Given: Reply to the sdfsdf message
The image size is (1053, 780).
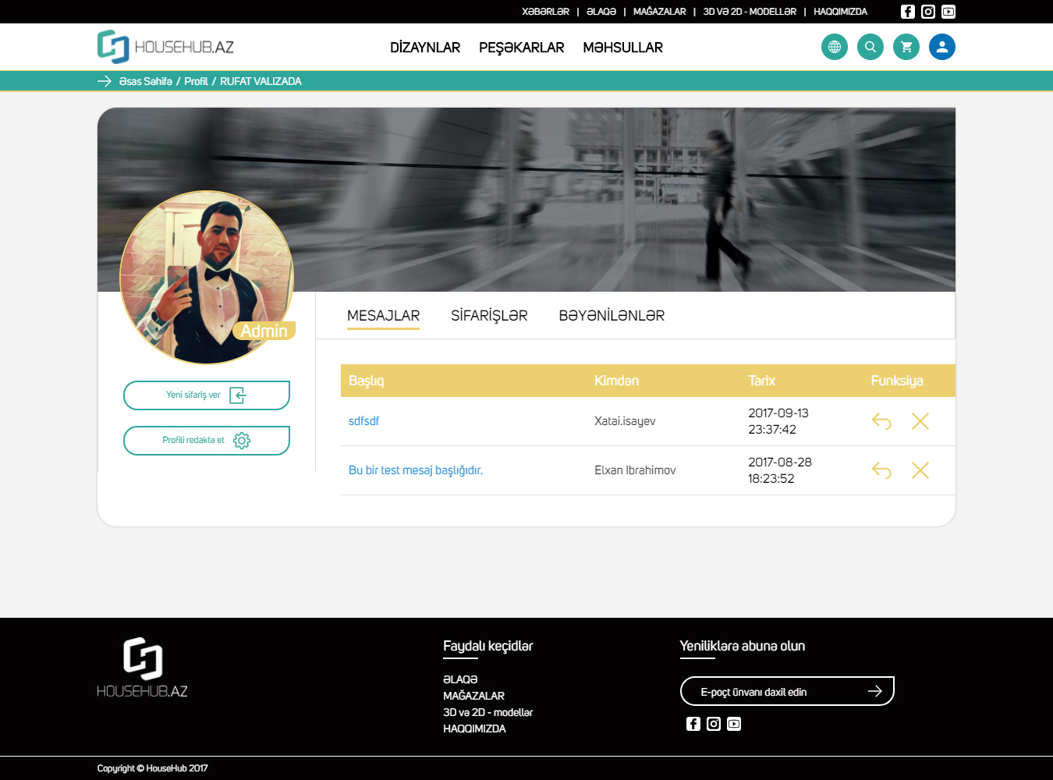Looking at the screenshot, I should tap(881, 421).
